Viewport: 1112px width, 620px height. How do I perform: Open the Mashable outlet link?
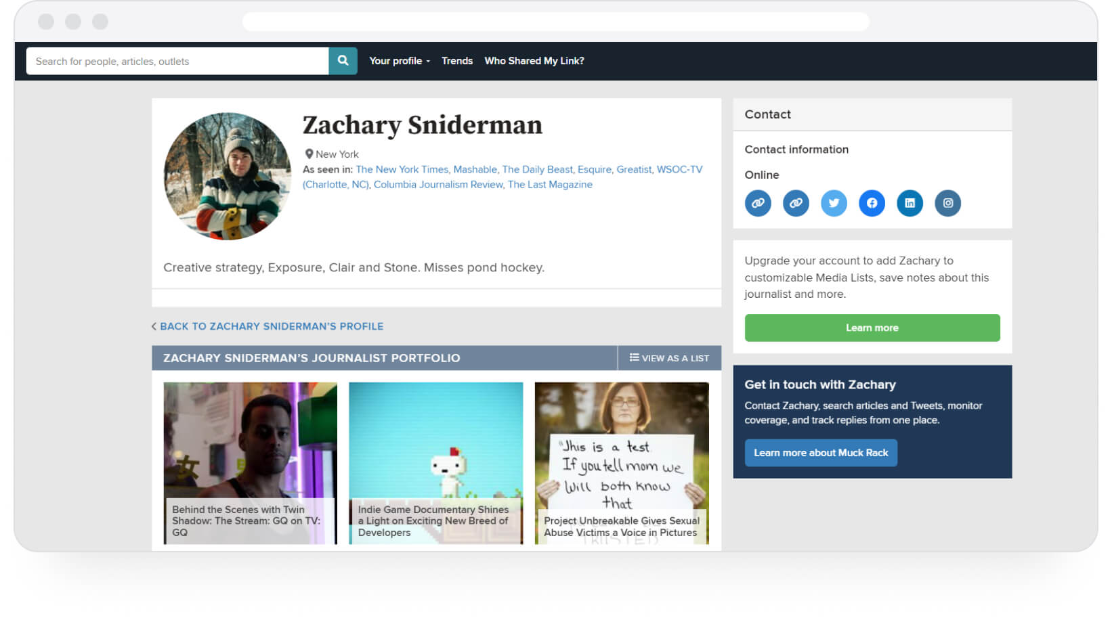point(475,169)
